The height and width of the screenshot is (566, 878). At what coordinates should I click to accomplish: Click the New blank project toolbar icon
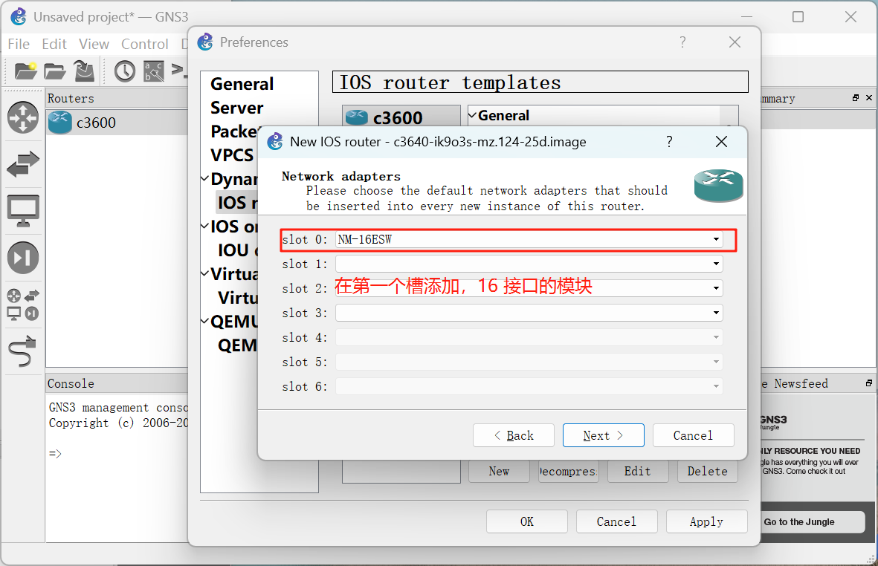(25, 71)
